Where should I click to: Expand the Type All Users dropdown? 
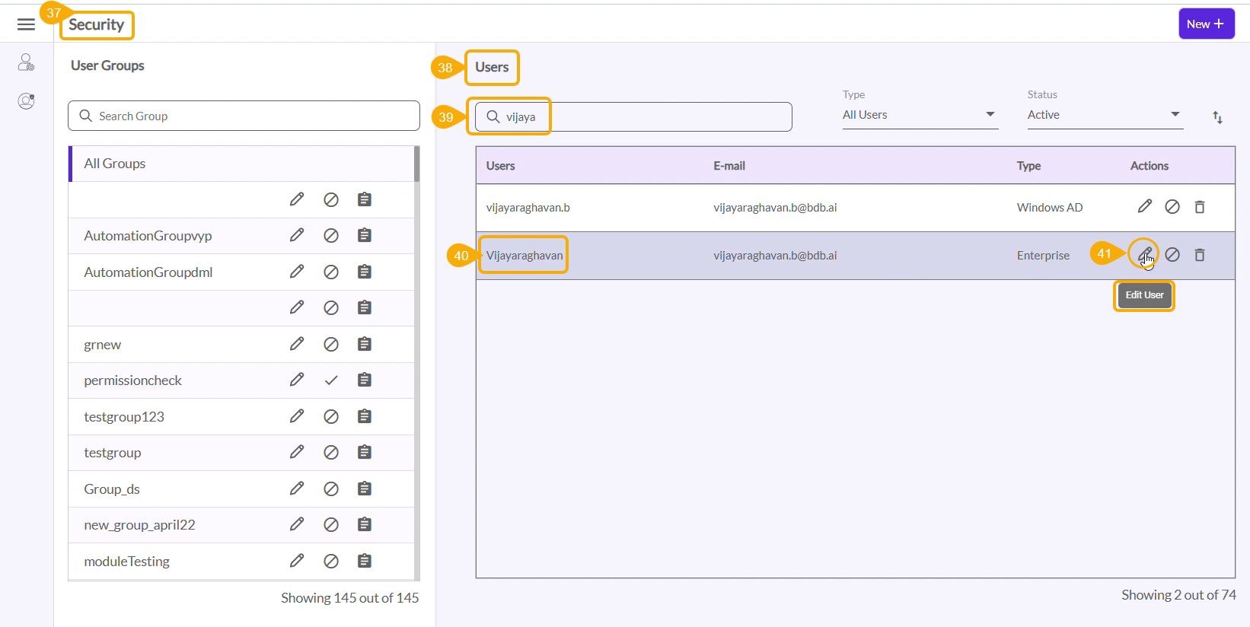coord(920,115)
